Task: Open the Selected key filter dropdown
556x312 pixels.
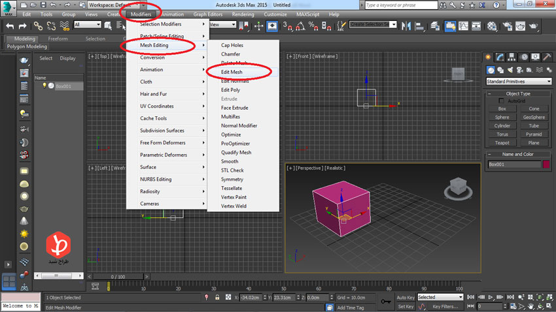Action: (x=440, y=297)
